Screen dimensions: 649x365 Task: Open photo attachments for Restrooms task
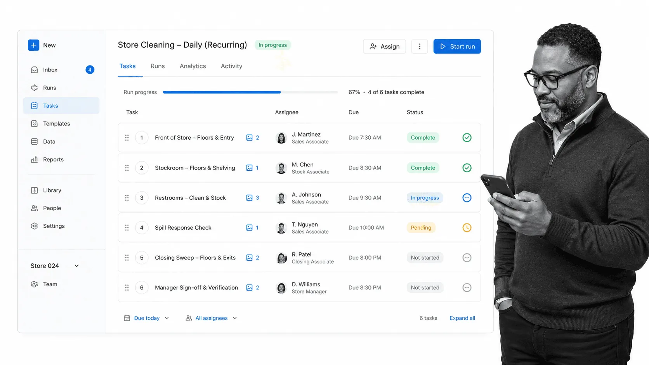coord(253,198)
